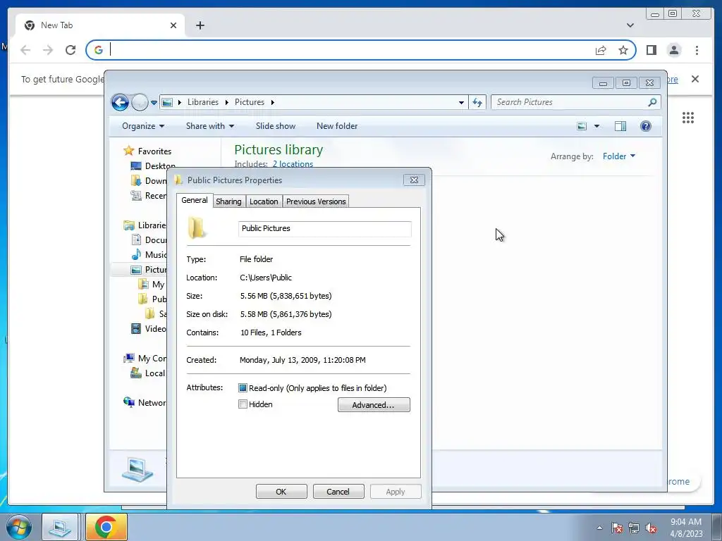This screenshot has height=541, width=722.
Task: Open the Chrome profile avatar
Action: (674, 50)
